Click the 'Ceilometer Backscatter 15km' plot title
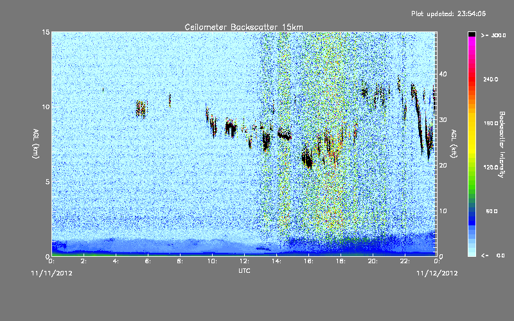Screen dimensions: 514x321 coord(244,27)
